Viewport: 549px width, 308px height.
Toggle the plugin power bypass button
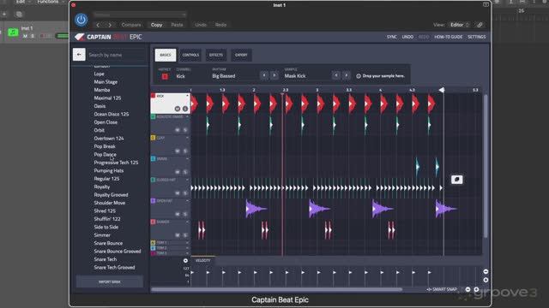coord(81,20)
